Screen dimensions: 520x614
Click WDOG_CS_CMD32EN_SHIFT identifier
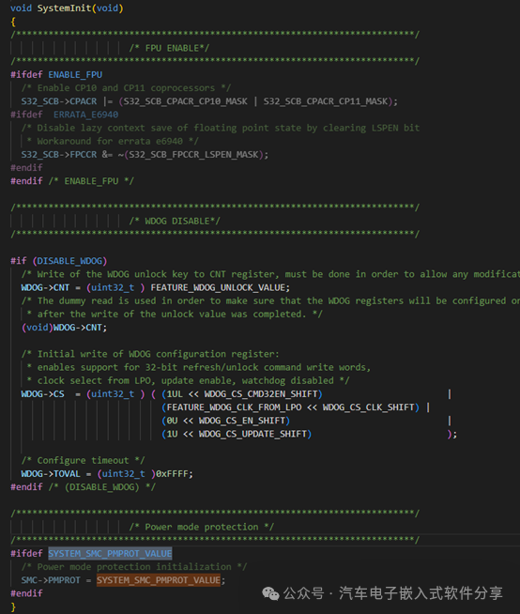[x=261, y=394]
